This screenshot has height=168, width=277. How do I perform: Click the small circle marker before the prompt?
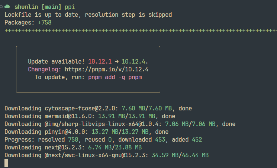click(1, 7)
